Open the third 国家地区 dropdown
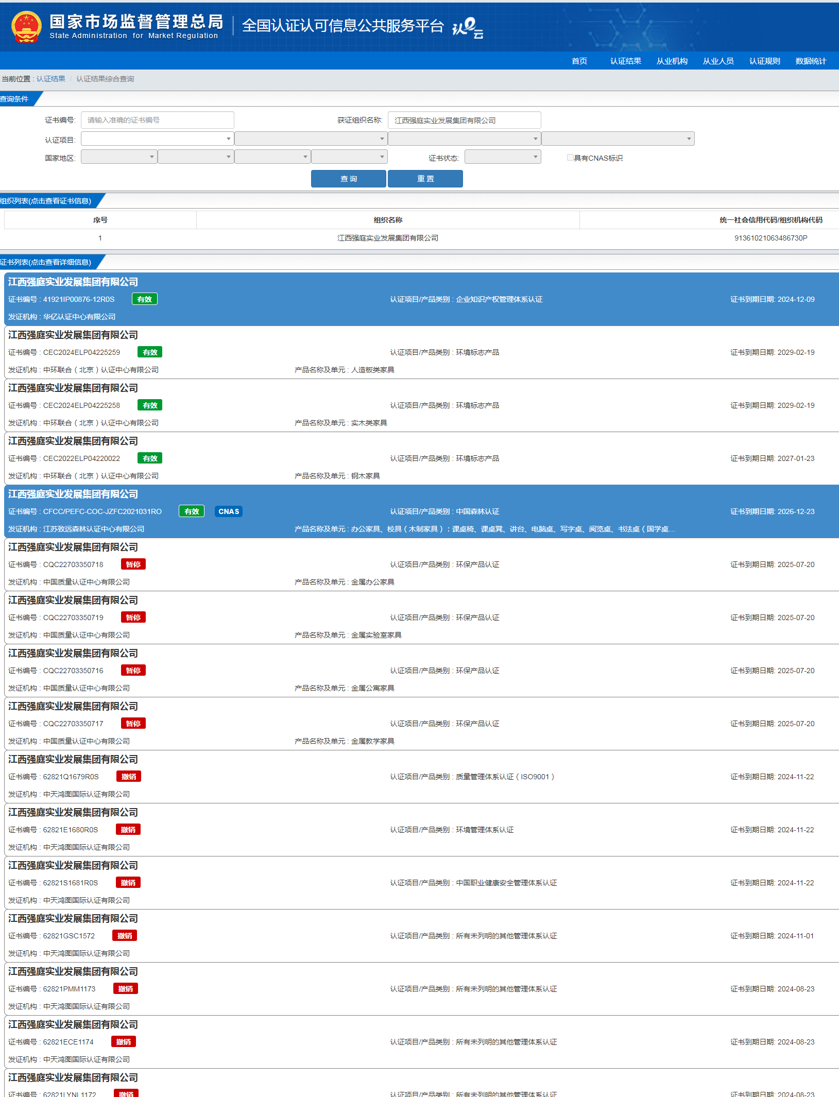 pyautogui.click(x=272, y=157)
